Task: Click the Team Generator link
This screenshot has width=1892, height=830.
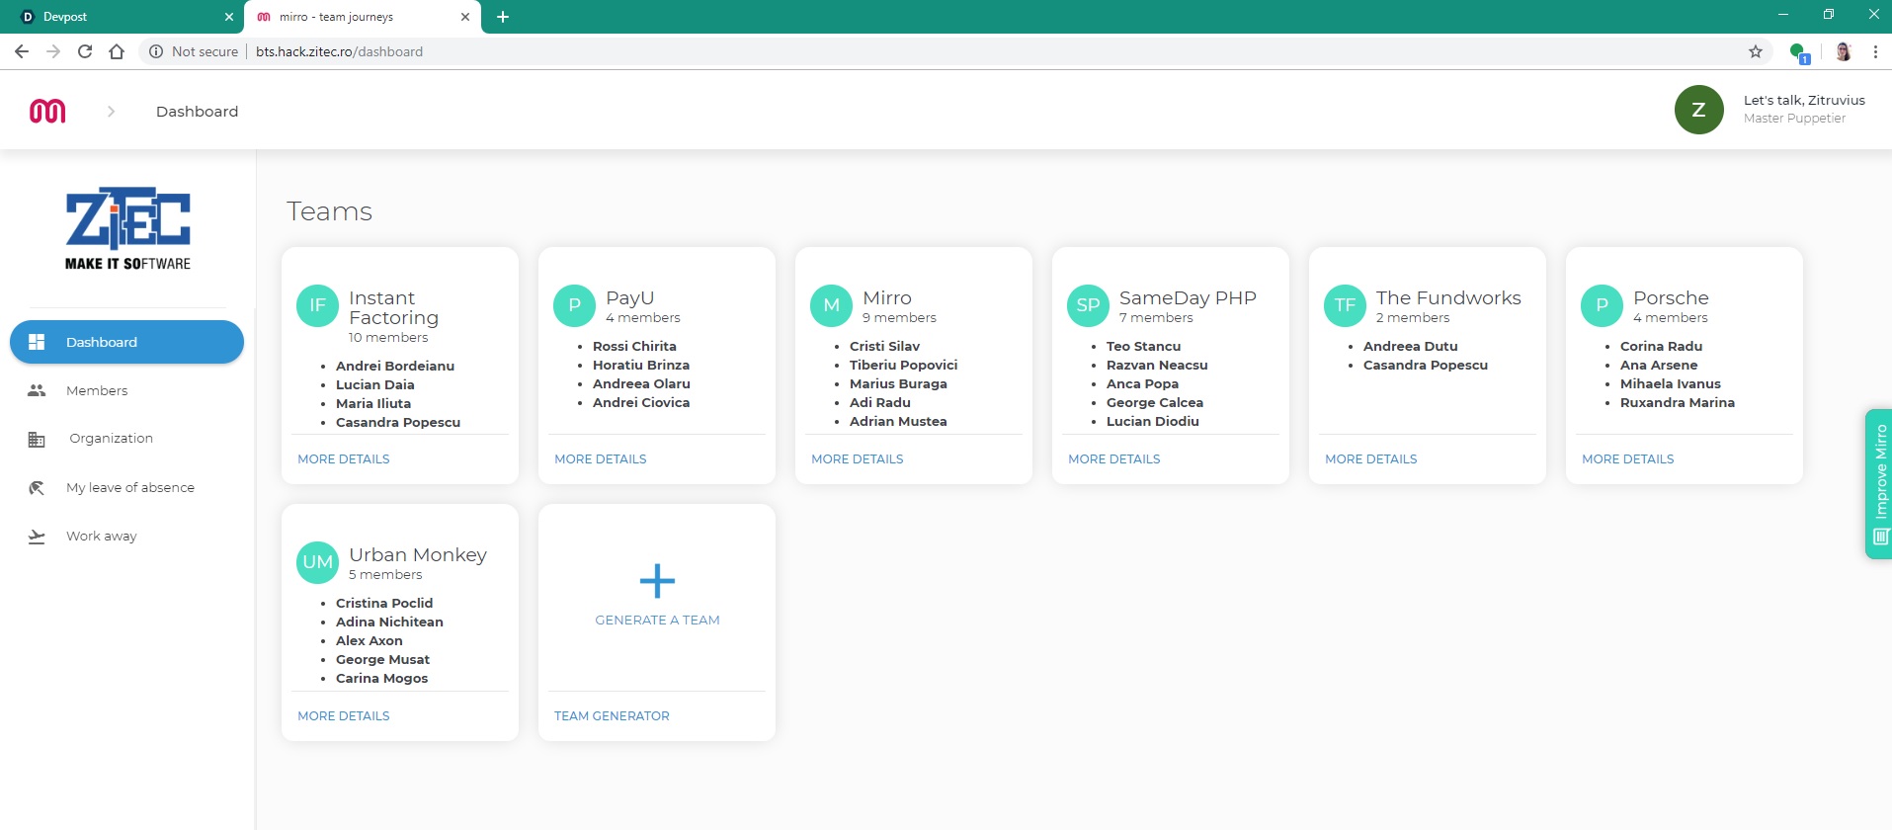Action: pyautogui.click(x=612, y=715)
